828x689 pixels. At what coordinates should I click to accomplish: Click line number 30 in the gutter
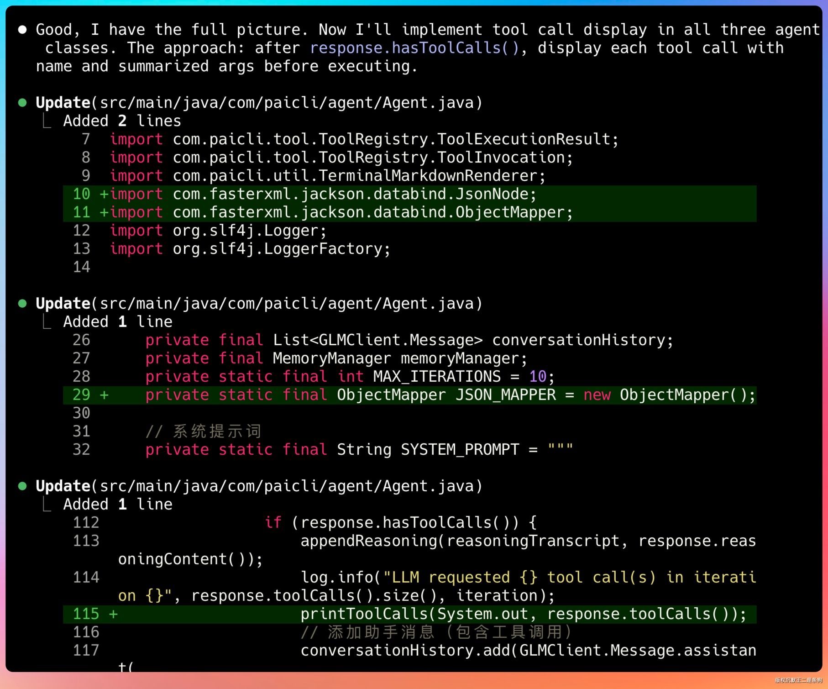click(x=81, y=413)
